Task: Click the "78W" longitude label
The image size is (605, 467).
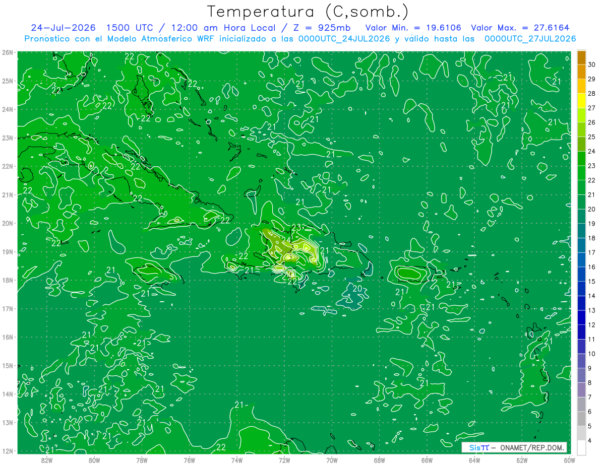Action: pyautogui.click(x=142, y=460)
